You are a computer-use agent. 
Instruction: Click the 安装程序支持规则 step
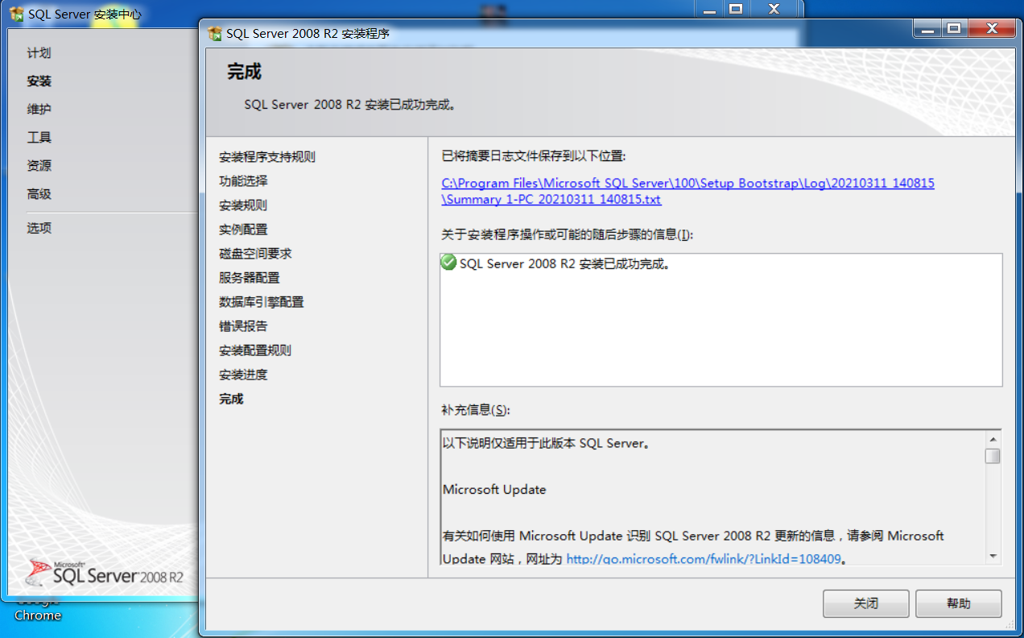(267, 157)
